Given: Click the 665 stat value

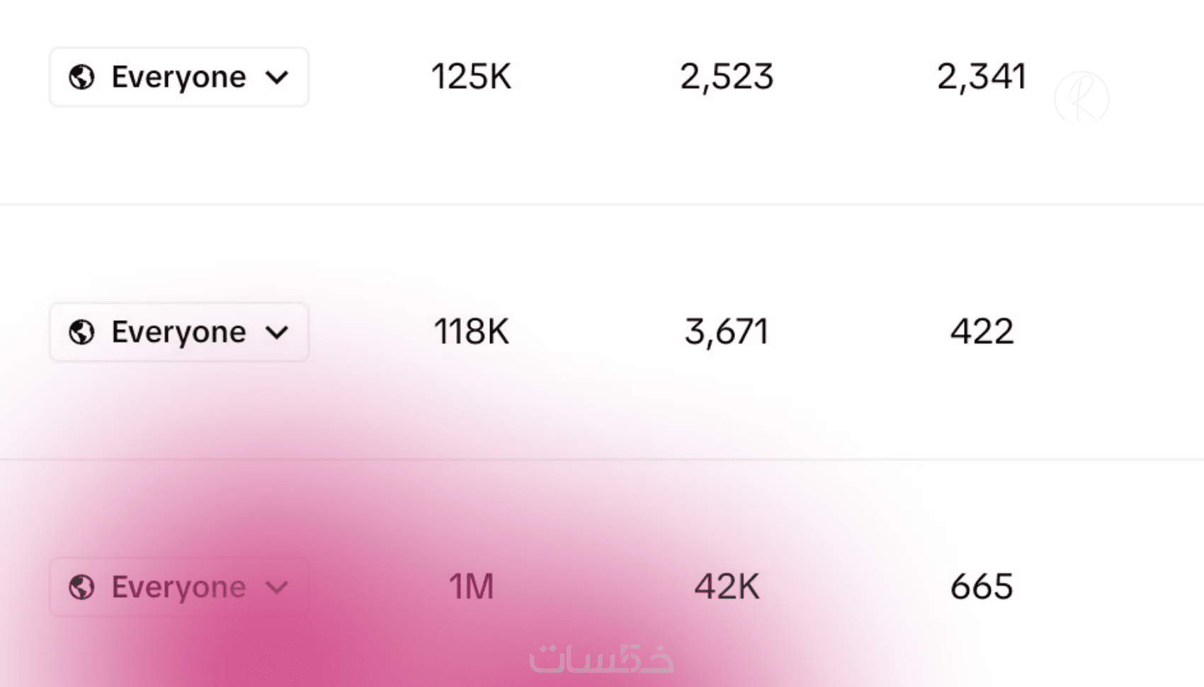Looking at the screenshot, I should click(982, 586).
